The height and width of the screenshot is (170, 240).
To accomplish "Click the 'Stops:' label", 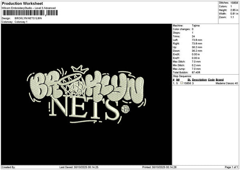I will click(x=177, y=33).
